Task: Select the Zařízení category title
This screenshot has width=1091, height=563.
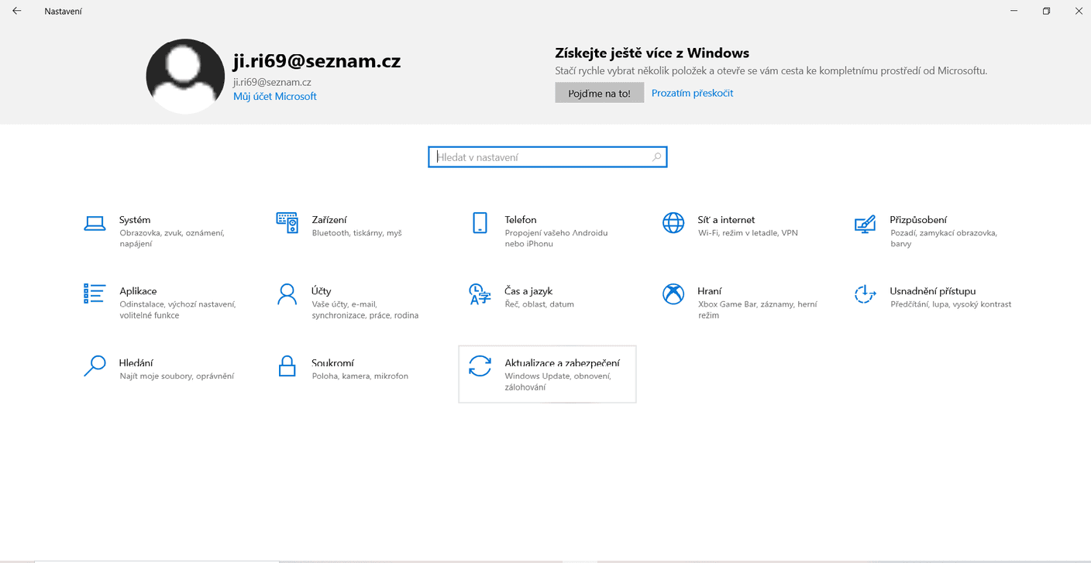Action: click(329, 220)
